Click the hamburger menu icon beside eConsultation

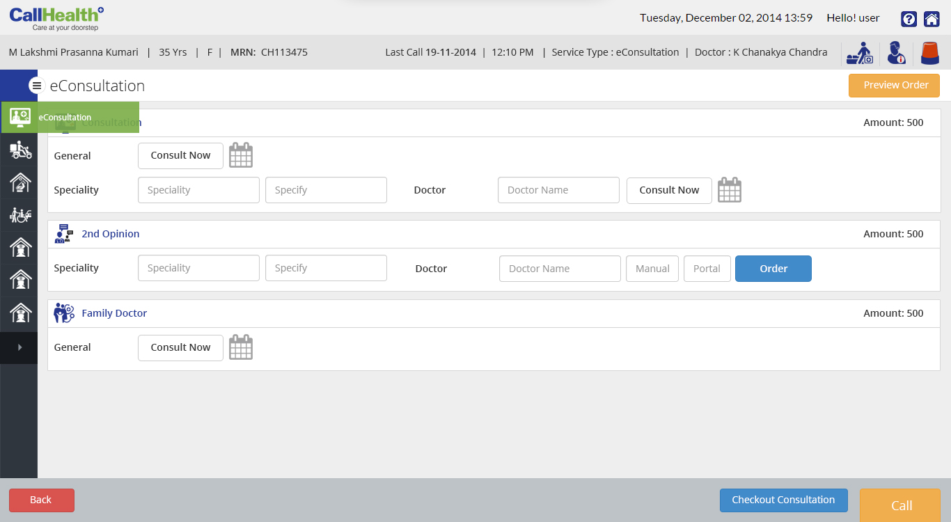tap(37, 86)
